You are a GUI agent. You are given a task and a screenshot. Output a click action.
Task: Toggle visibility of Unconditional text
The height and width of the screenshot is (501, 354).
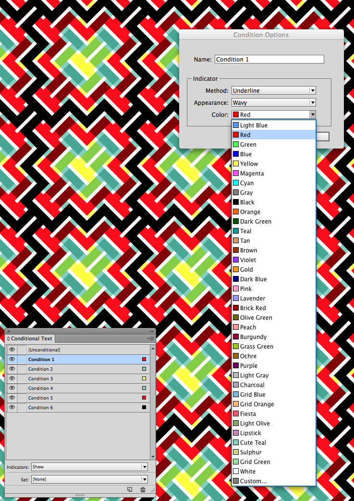12,350
